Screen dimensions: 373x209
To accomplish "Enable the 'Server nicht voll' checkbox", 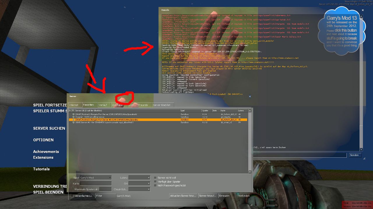I will click(156, 178).
